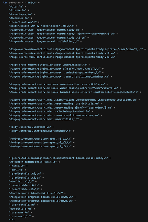Click the closing ")"; line

12,220
